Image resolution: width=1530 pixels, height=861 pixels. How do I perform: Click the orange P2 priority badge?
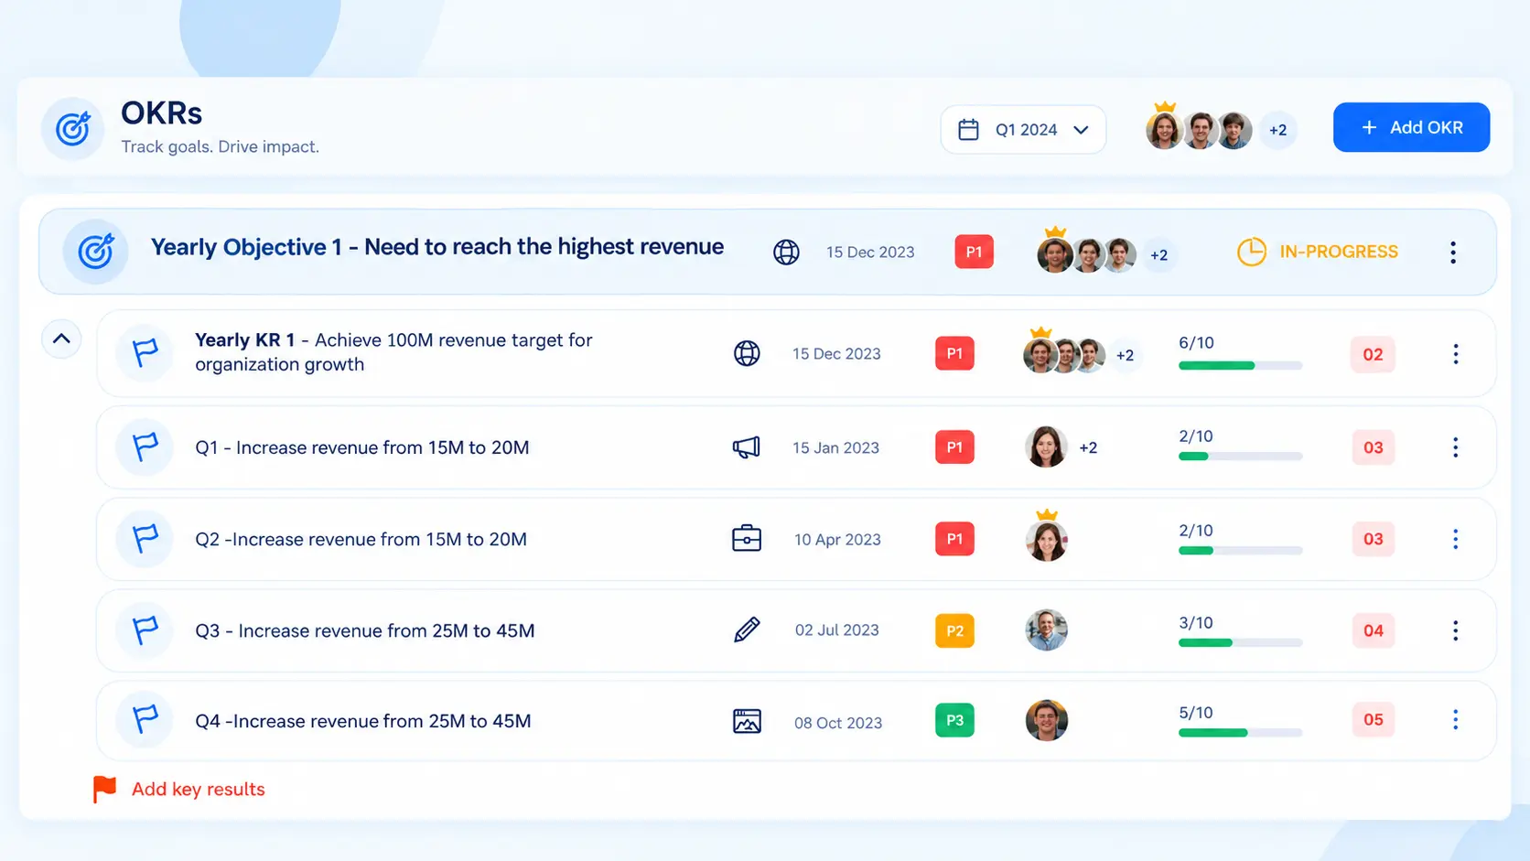[x=954, y=630]
